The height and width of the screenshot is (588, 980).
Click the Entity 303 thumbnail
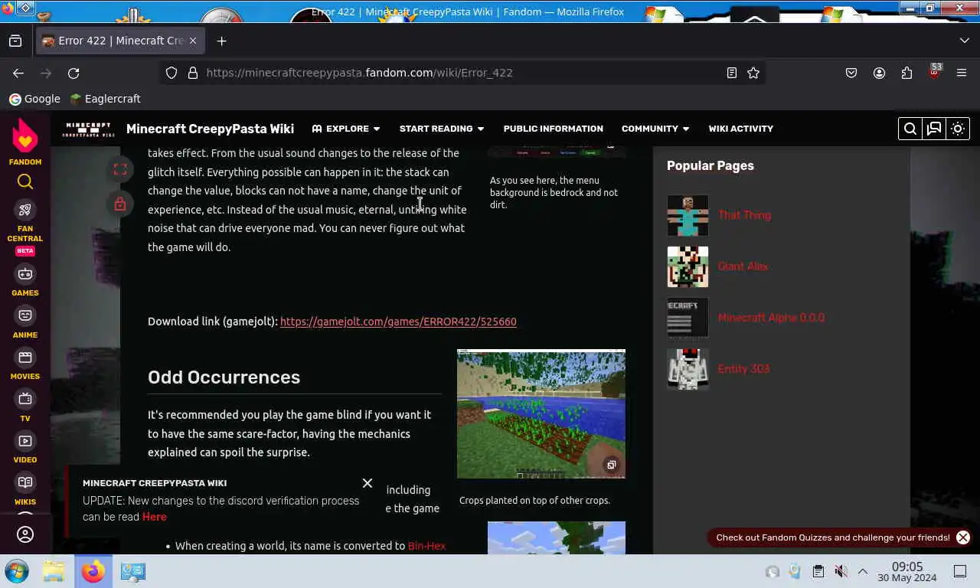(688, 369)
